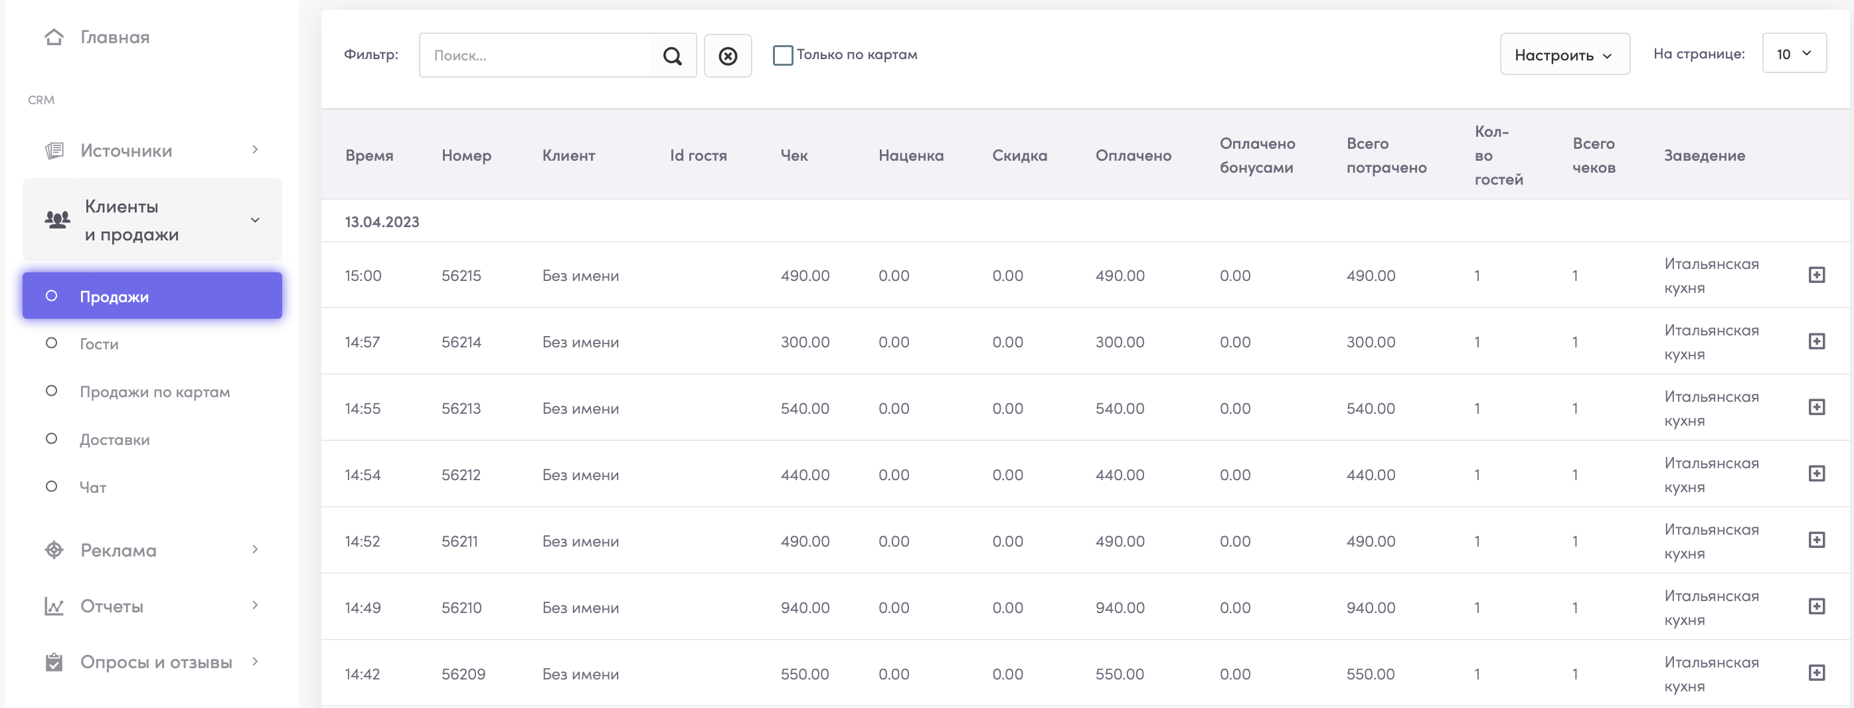Expand details for sale 56213
The image size is (1854, 708).
click(x=1817, y=407)
